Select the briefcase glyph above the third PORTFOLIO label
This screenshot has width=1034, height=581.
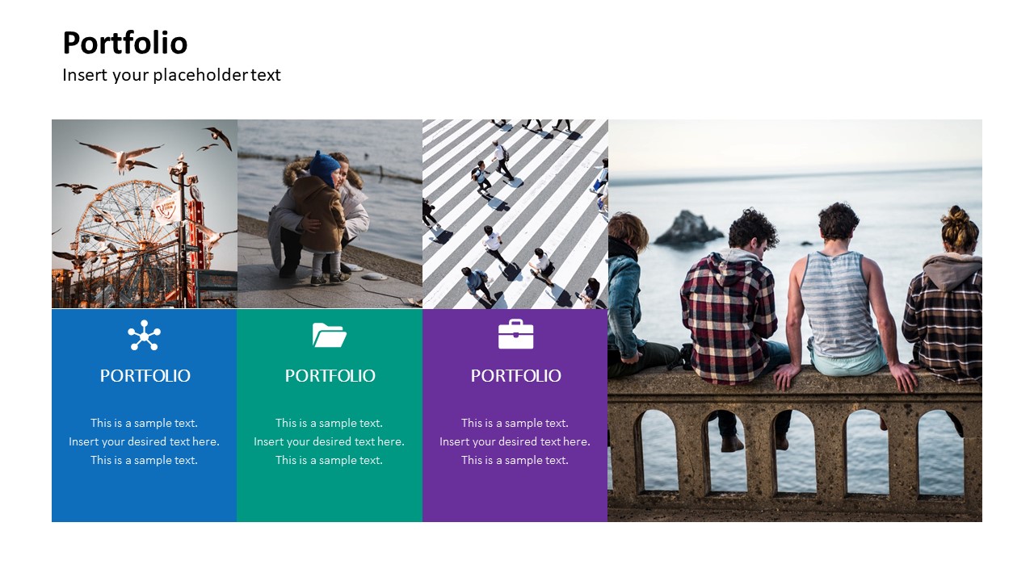[x=515, y=335]
